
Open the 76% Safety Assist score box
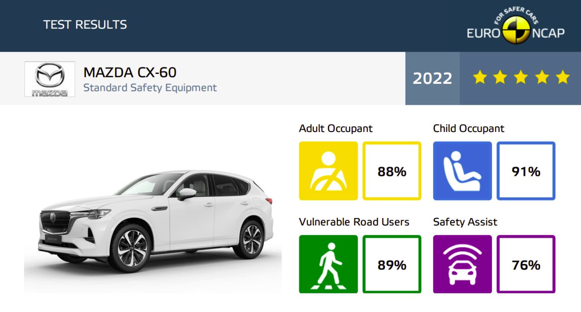point(526,264)
